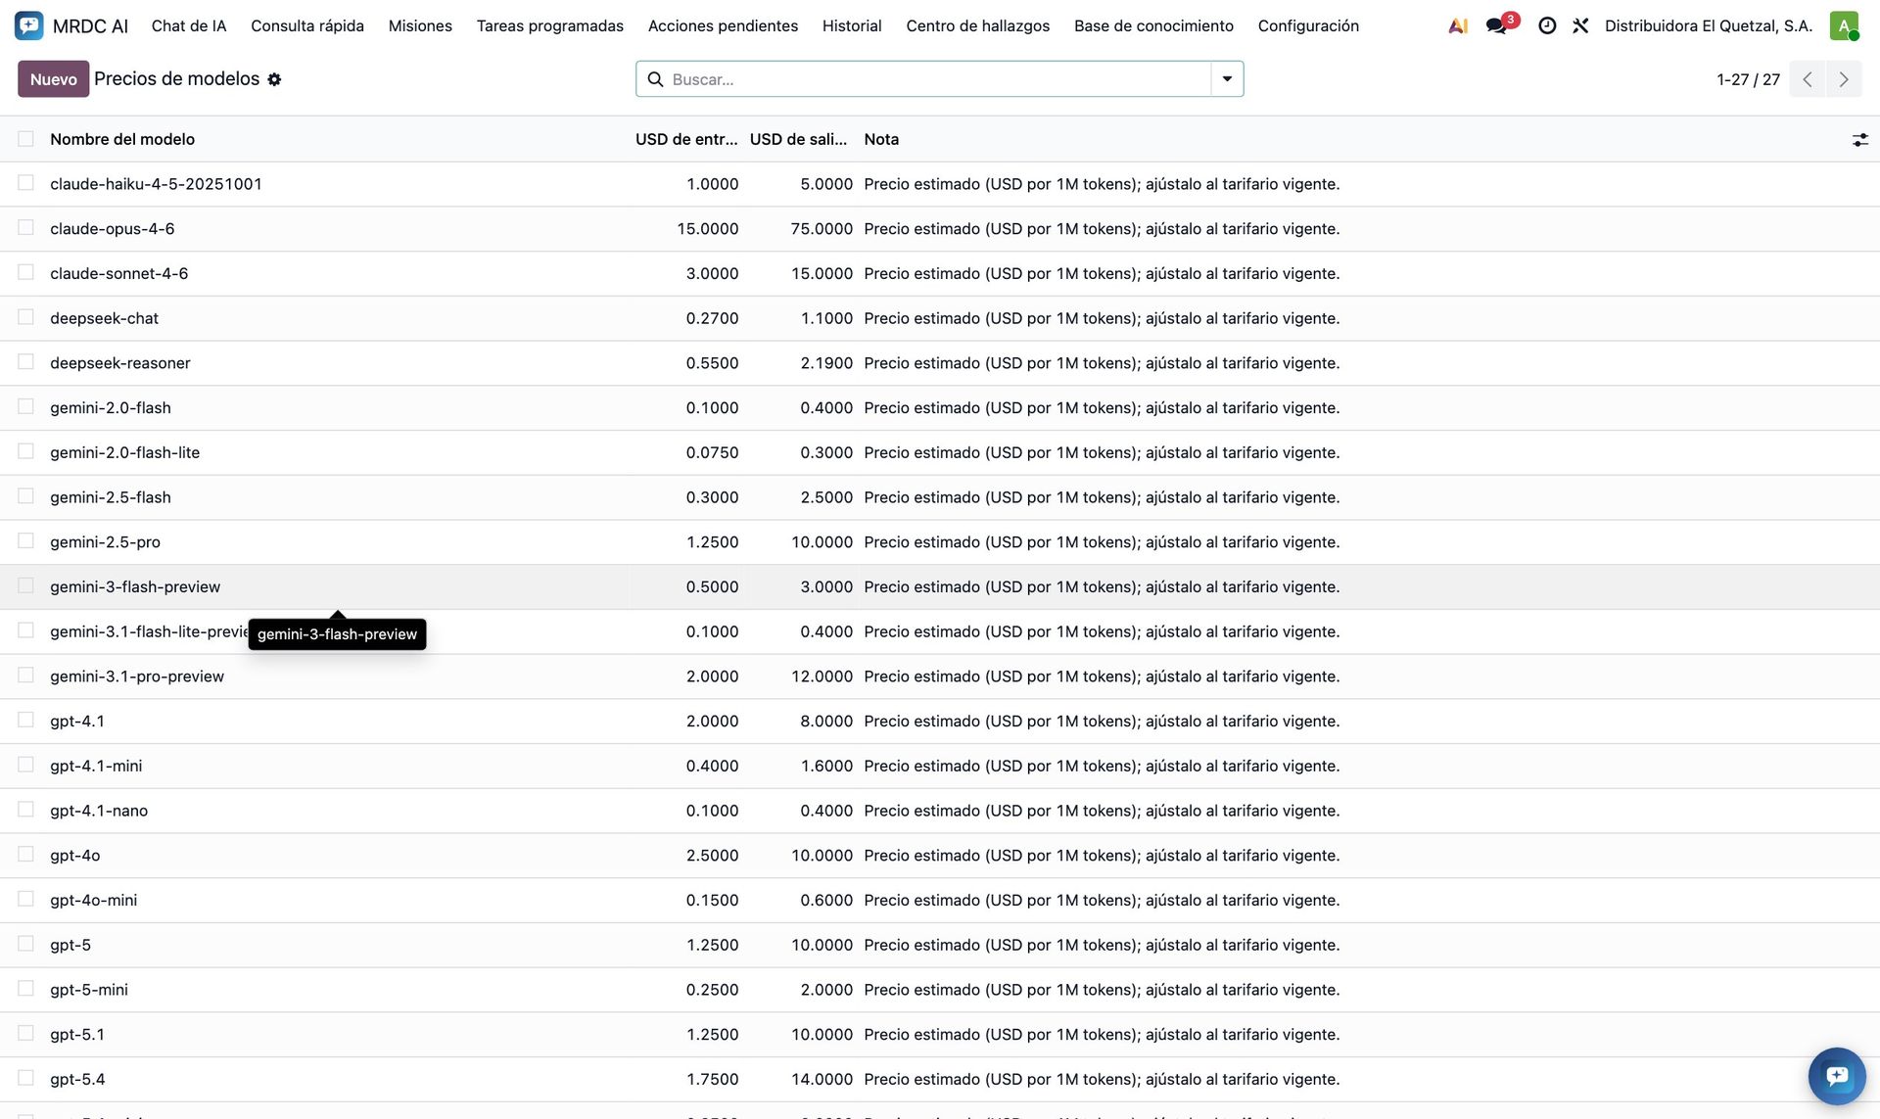
Task: Sort by USD de salida column header
Action: 799,139
